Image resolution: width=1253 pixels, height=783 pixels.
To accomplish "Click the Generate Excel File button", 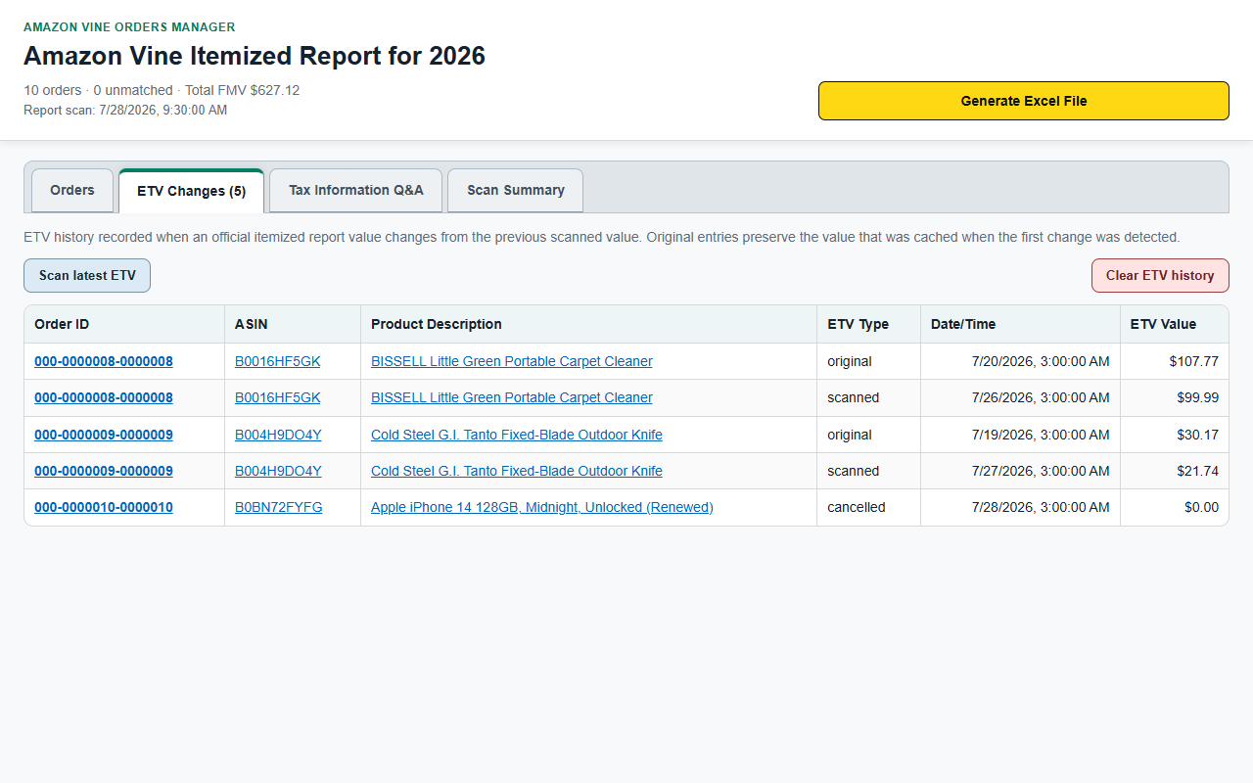I will pyautogui.click(x=1024, y=101).
